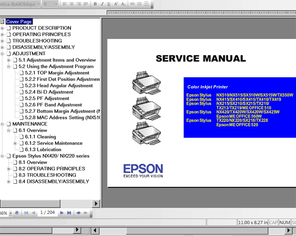Screen dimensions: 296x236
Task: Expand the DISASSEMBLY/ASSEMBLY bookmark
Action: (2, 47)
